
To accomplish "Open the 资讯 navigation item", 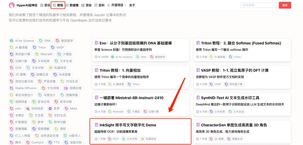I will [45, 5].
